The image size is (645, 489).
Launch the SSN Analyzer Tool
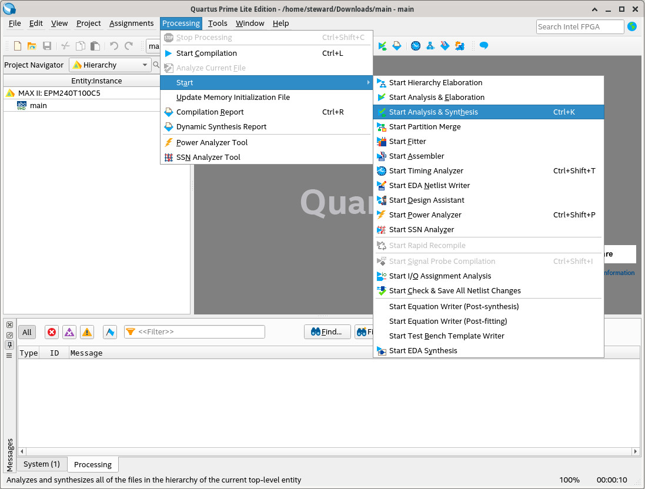pyautogui.click(x=266, y=157)
